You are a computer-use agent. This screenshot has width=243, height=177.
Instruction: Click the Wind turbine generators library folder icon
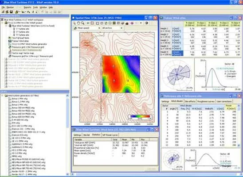(x=6, y=96)
